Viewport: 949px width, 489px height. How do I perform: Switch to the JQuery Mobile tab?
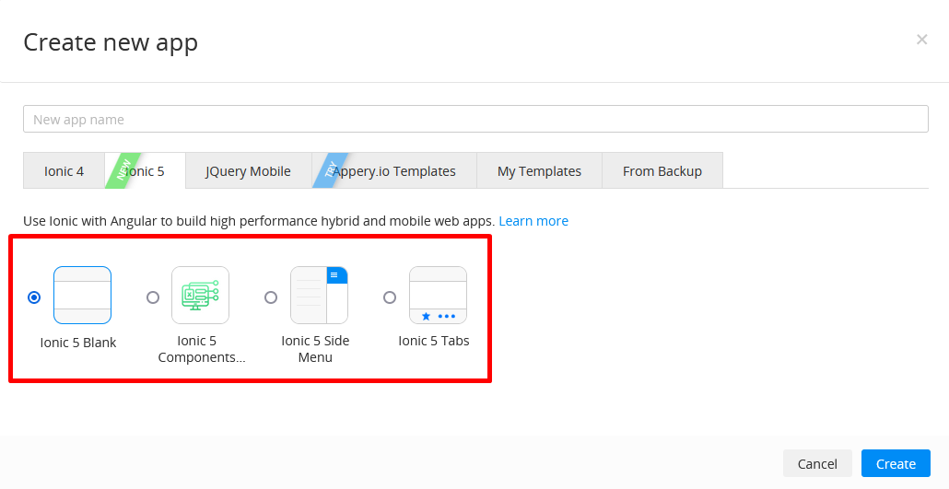[248, 171]
